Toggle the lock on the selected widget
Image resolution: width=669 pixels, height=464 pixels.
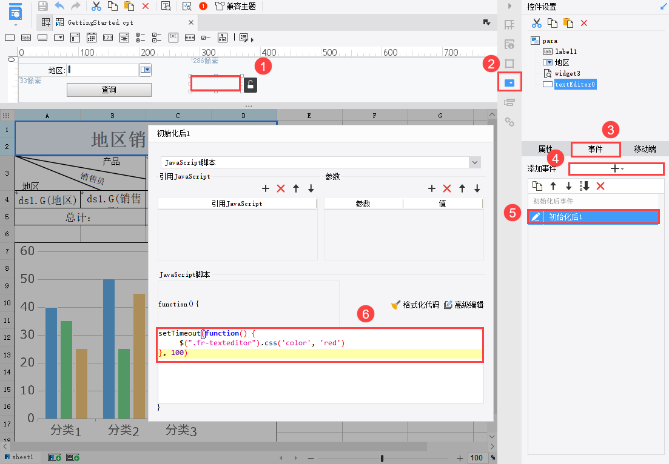(x=250, y=85)
